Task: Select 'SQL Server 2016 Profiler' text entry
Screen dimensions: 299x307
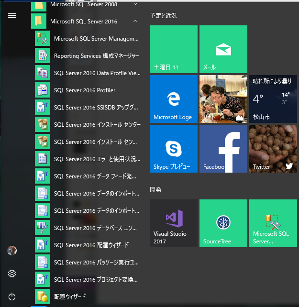Action: point(85,90)
